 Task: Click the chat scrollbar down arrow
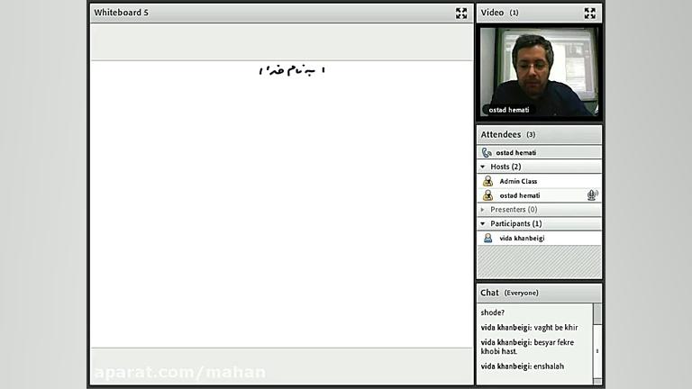597,381
